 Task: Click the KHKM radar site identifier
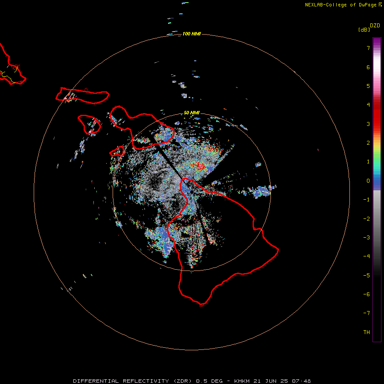[242, 381]
